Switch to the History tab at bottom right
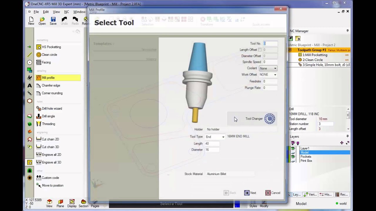This screenshot has height=211, width=376. [325, 195]
